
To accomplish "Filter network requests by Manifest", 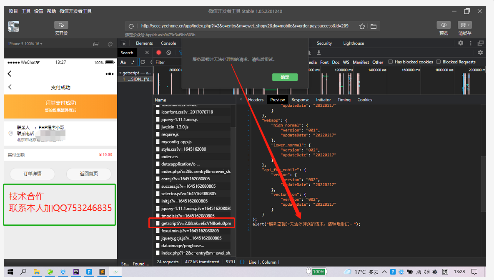I will point(361,62).
